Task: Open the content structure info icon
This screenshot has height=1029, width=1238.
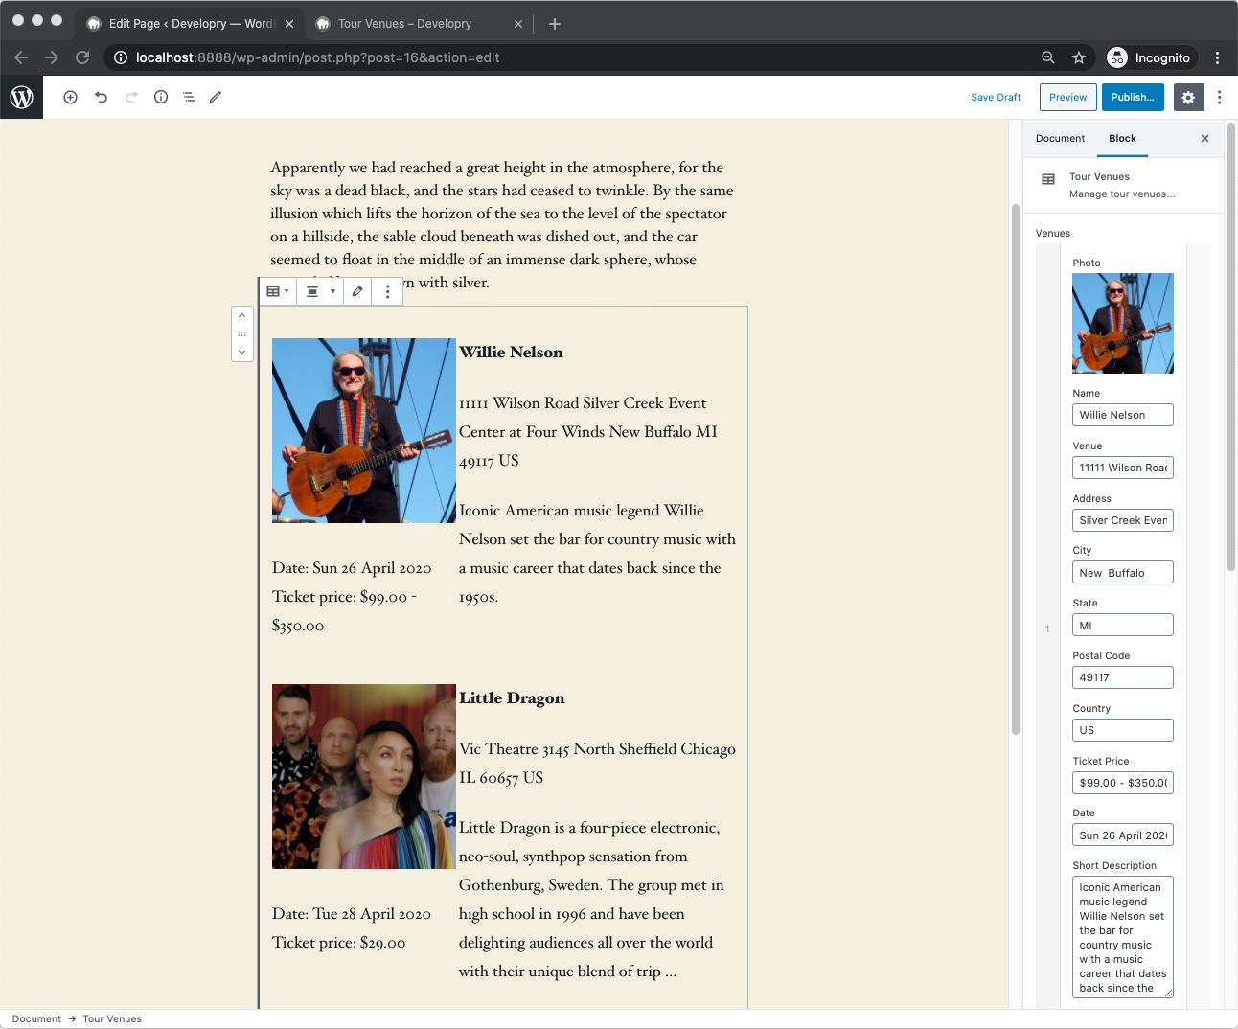Action: pyautogui.click(x=161, y=97)
